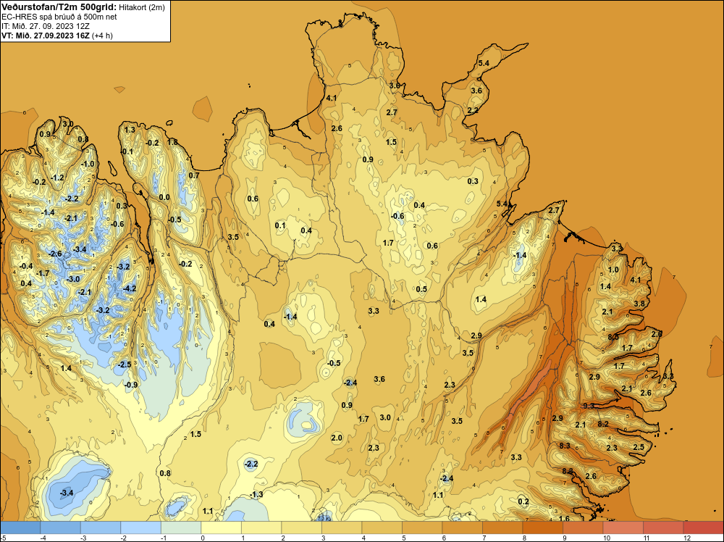Click the '-0.9' temperature value
The height and width of the screenshot is (542, 724).
131,385
